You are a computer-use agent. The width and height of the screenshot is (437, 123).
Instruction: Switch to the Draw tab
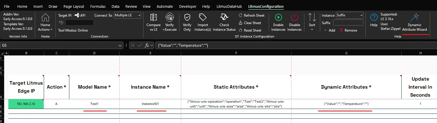[x=53, y=6]
